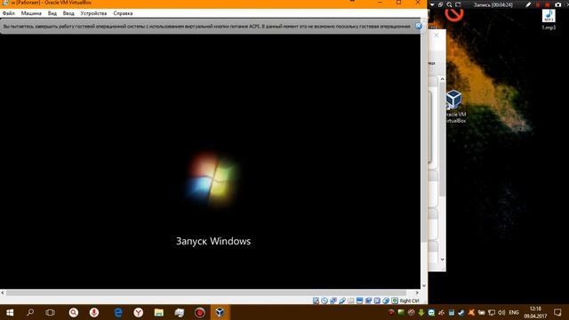Viewport: 569px width, 320px height.
Task: Open taskbar search magnifier
Action: (x=30, y=312)
